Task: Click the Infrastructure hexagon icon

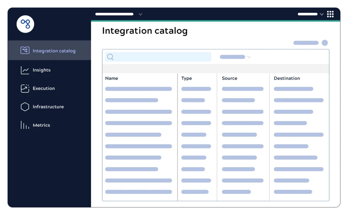Action: (25, 107)
